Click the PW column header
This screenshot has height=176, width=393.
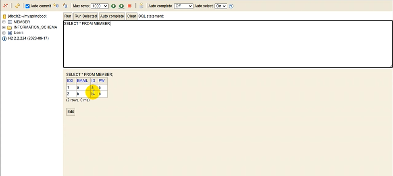[103, 81]
